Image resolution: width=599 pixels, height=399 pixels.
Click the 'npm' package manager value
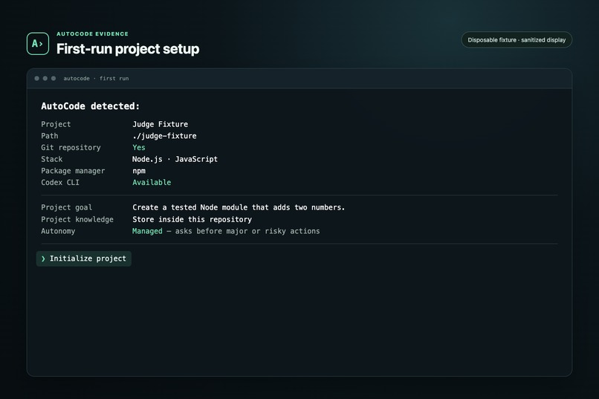(x=139, y=171)
